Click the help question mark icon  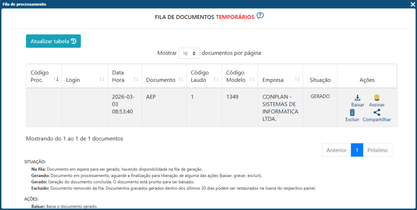coord(261,16)
